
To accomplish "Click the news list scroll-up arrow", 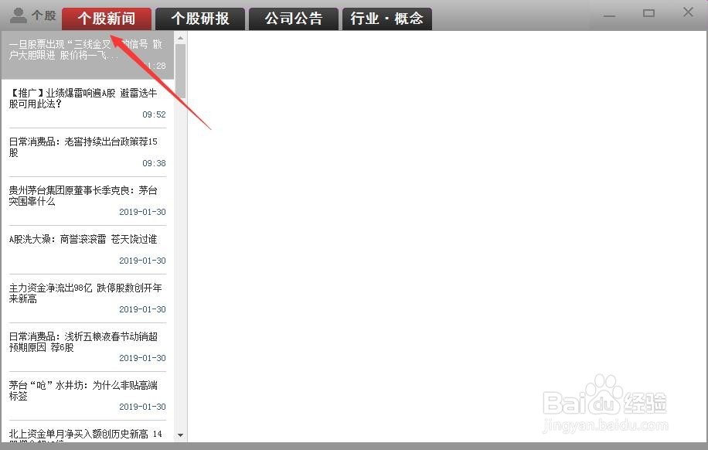I will (x=181, y=38).
